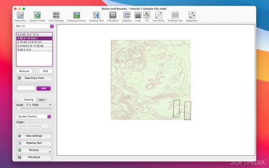Click the green zoom window button
The image size is (269, 168).
click(24, 9)
